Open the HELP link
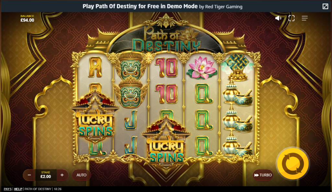 point(18,189)
